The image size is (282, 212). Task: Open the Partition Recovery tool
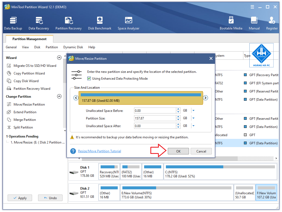coord(68,23)
